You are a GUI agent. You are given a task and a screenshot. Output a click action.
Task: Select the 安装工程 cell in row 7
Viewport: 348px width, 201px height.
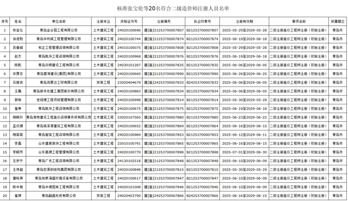click(103, 82)
